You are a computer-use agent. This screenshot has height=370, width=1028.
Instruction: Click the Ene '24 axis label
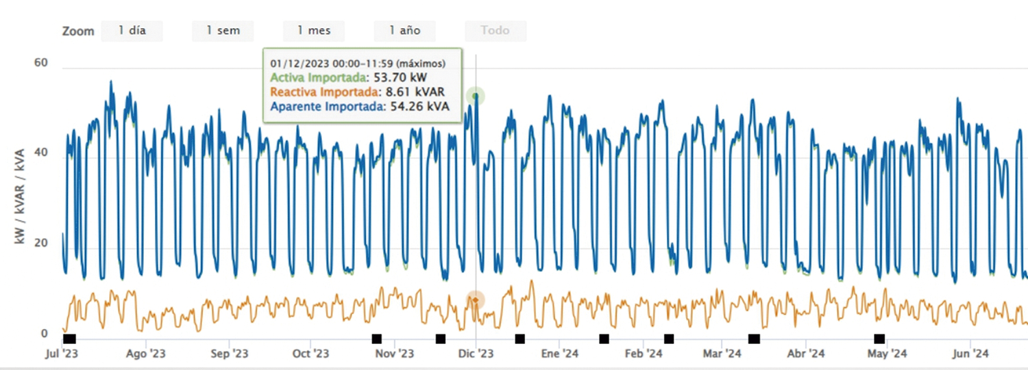(x=561, y=354)
